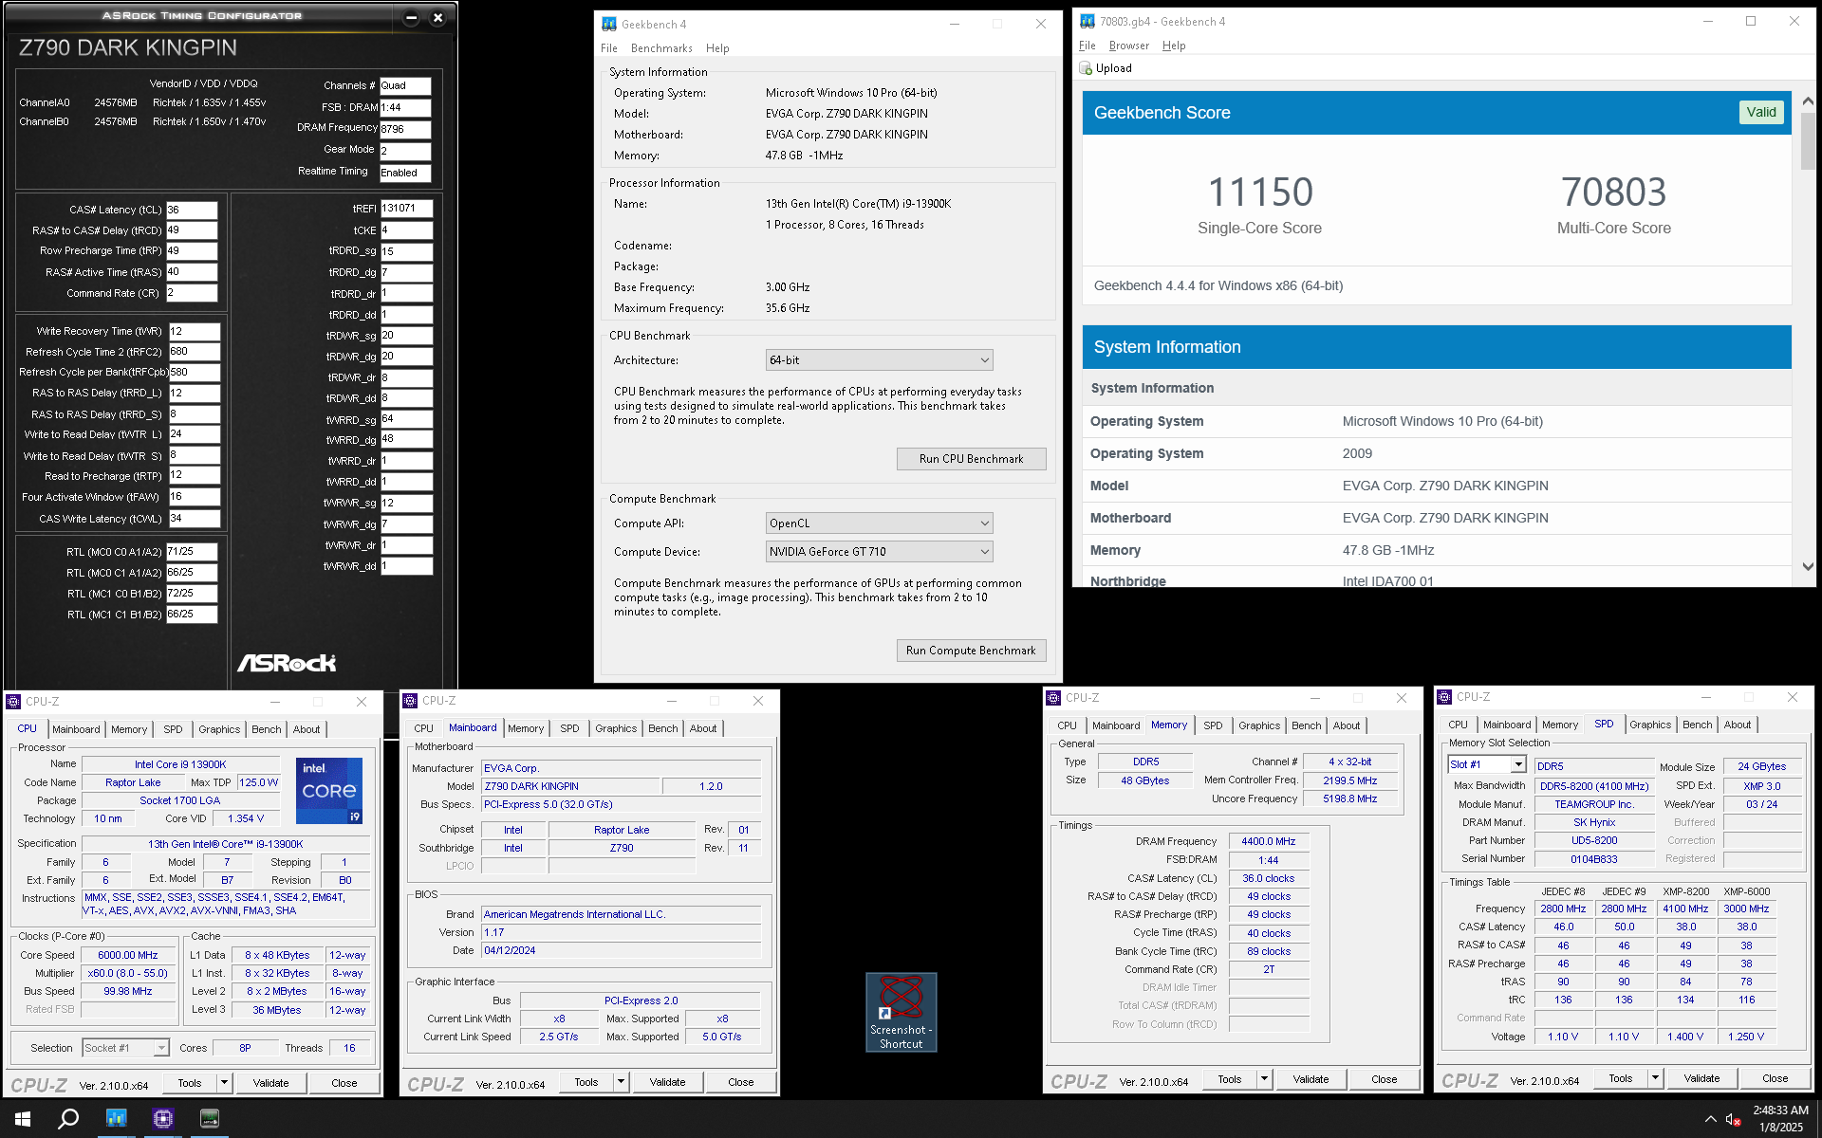
Task: Open taskbar search magnifier
Action: point(68,1119)
